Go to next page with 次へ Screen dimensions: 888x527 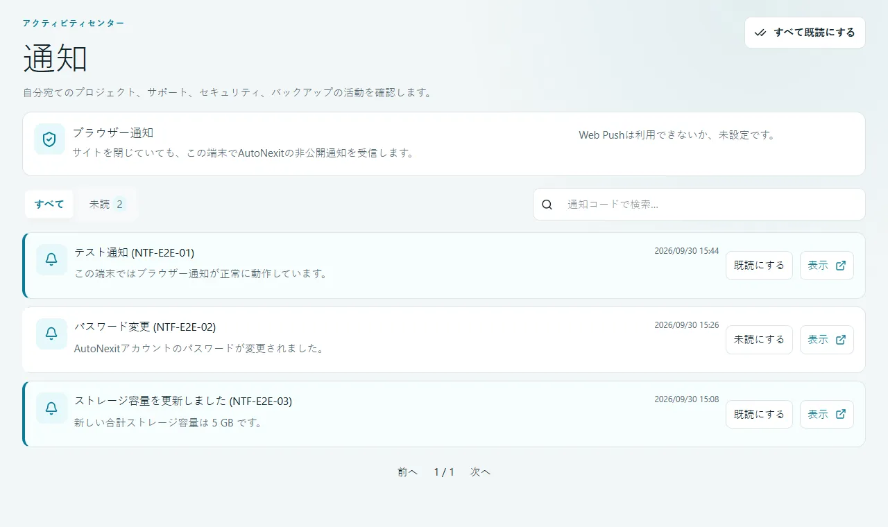click(480, 472)
